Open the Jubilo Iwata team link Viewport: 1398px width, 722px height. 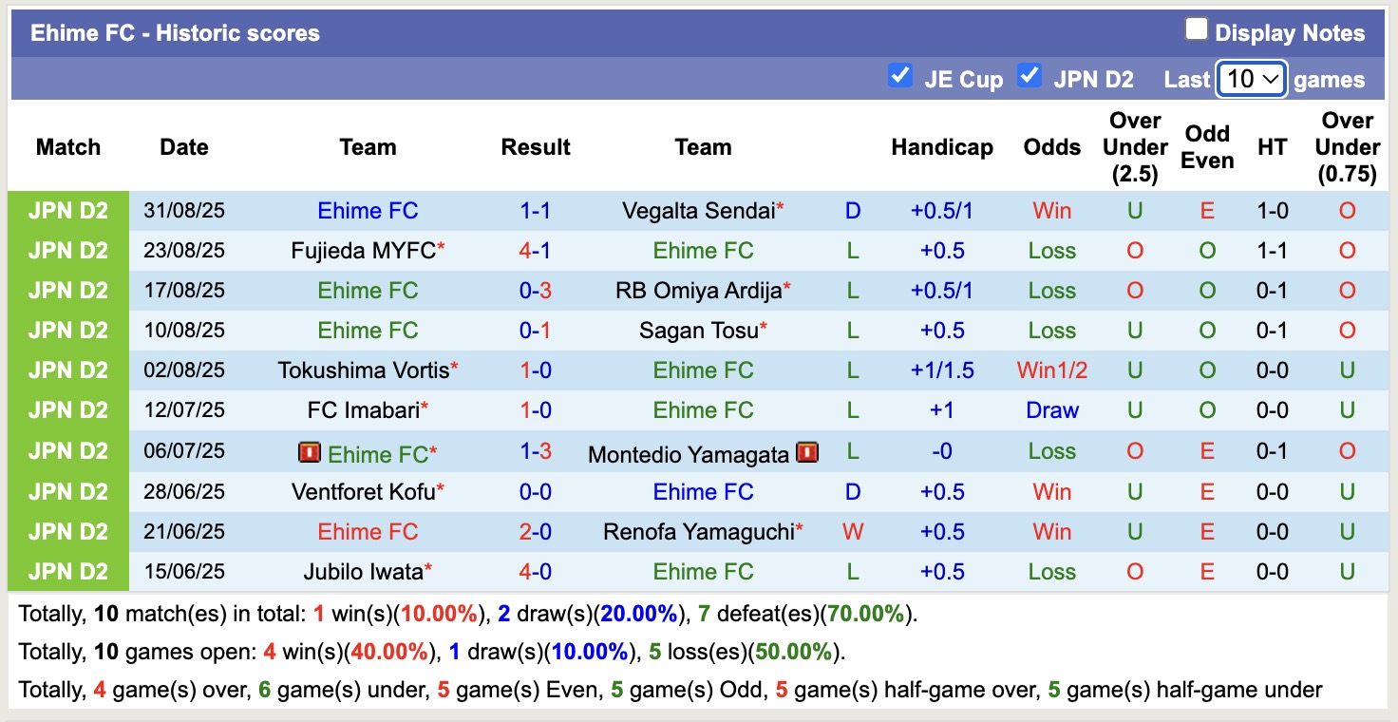coord(363,572)
